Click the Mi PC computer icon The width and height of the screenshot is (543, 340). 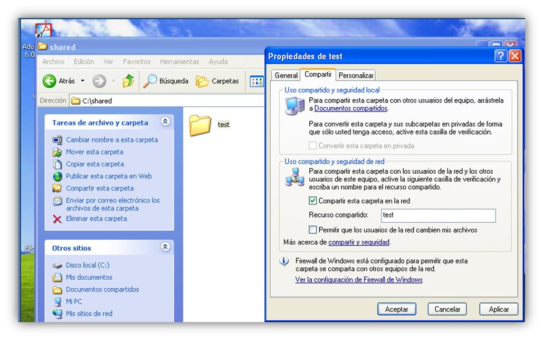[57, 302]
